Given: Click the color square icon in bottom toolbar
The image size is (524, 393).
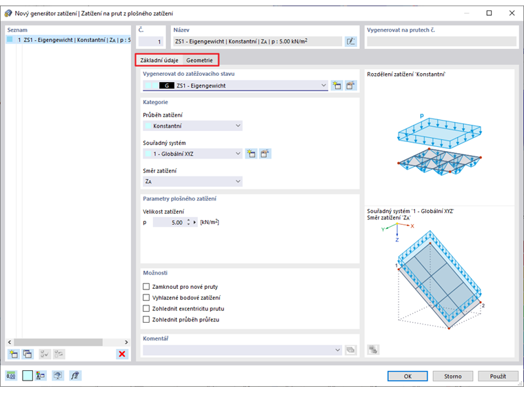Looking at the screenshot, I should (x=28, y=376).
